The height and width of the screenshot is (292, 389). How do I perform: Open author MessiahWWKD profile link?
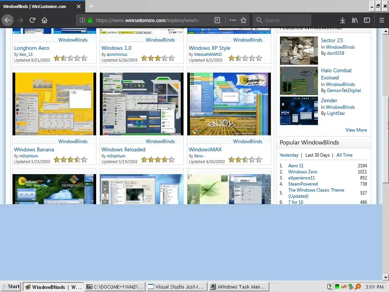click(x=208, y=54)
